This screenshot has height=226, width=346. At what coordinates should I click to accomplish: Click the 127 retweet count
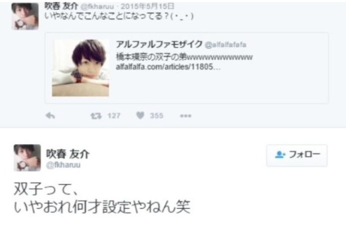[114, 116]
